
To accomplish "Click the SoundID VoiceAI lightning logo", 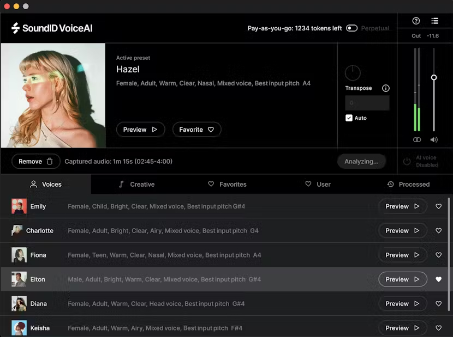I will click(x=15, y=28).
